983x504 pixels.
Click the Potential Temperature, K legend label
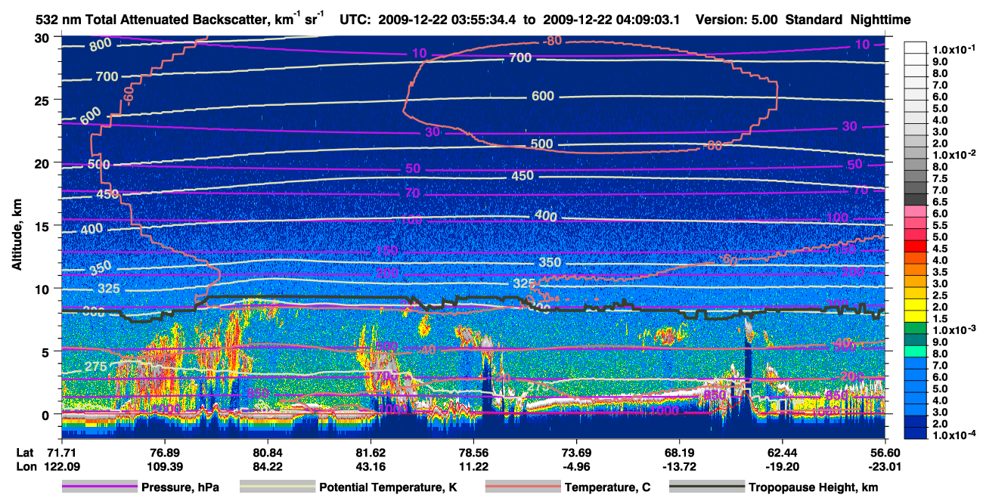click(x=388, y=487)
